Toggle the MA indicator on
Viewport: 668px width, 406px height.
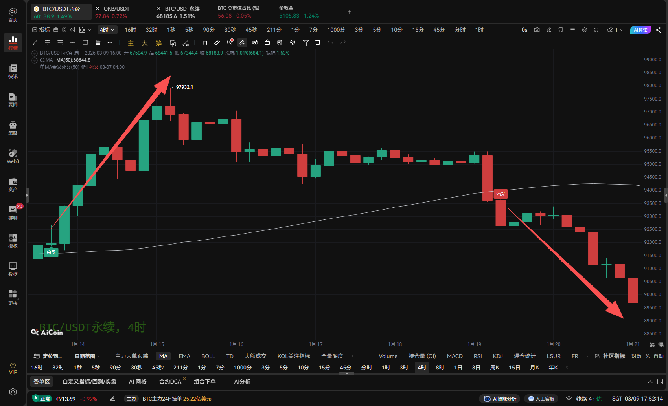pos(163,356)
